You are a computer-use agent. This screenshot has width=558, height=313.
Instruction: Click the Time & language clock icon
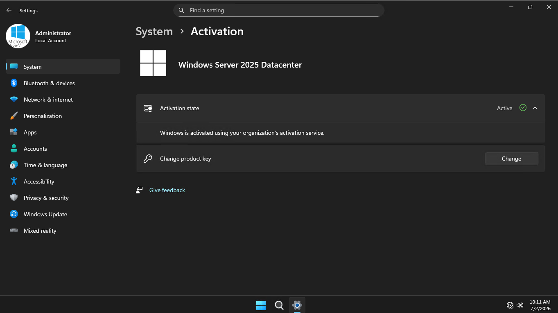pyautogui.click(x=14, y=165)
